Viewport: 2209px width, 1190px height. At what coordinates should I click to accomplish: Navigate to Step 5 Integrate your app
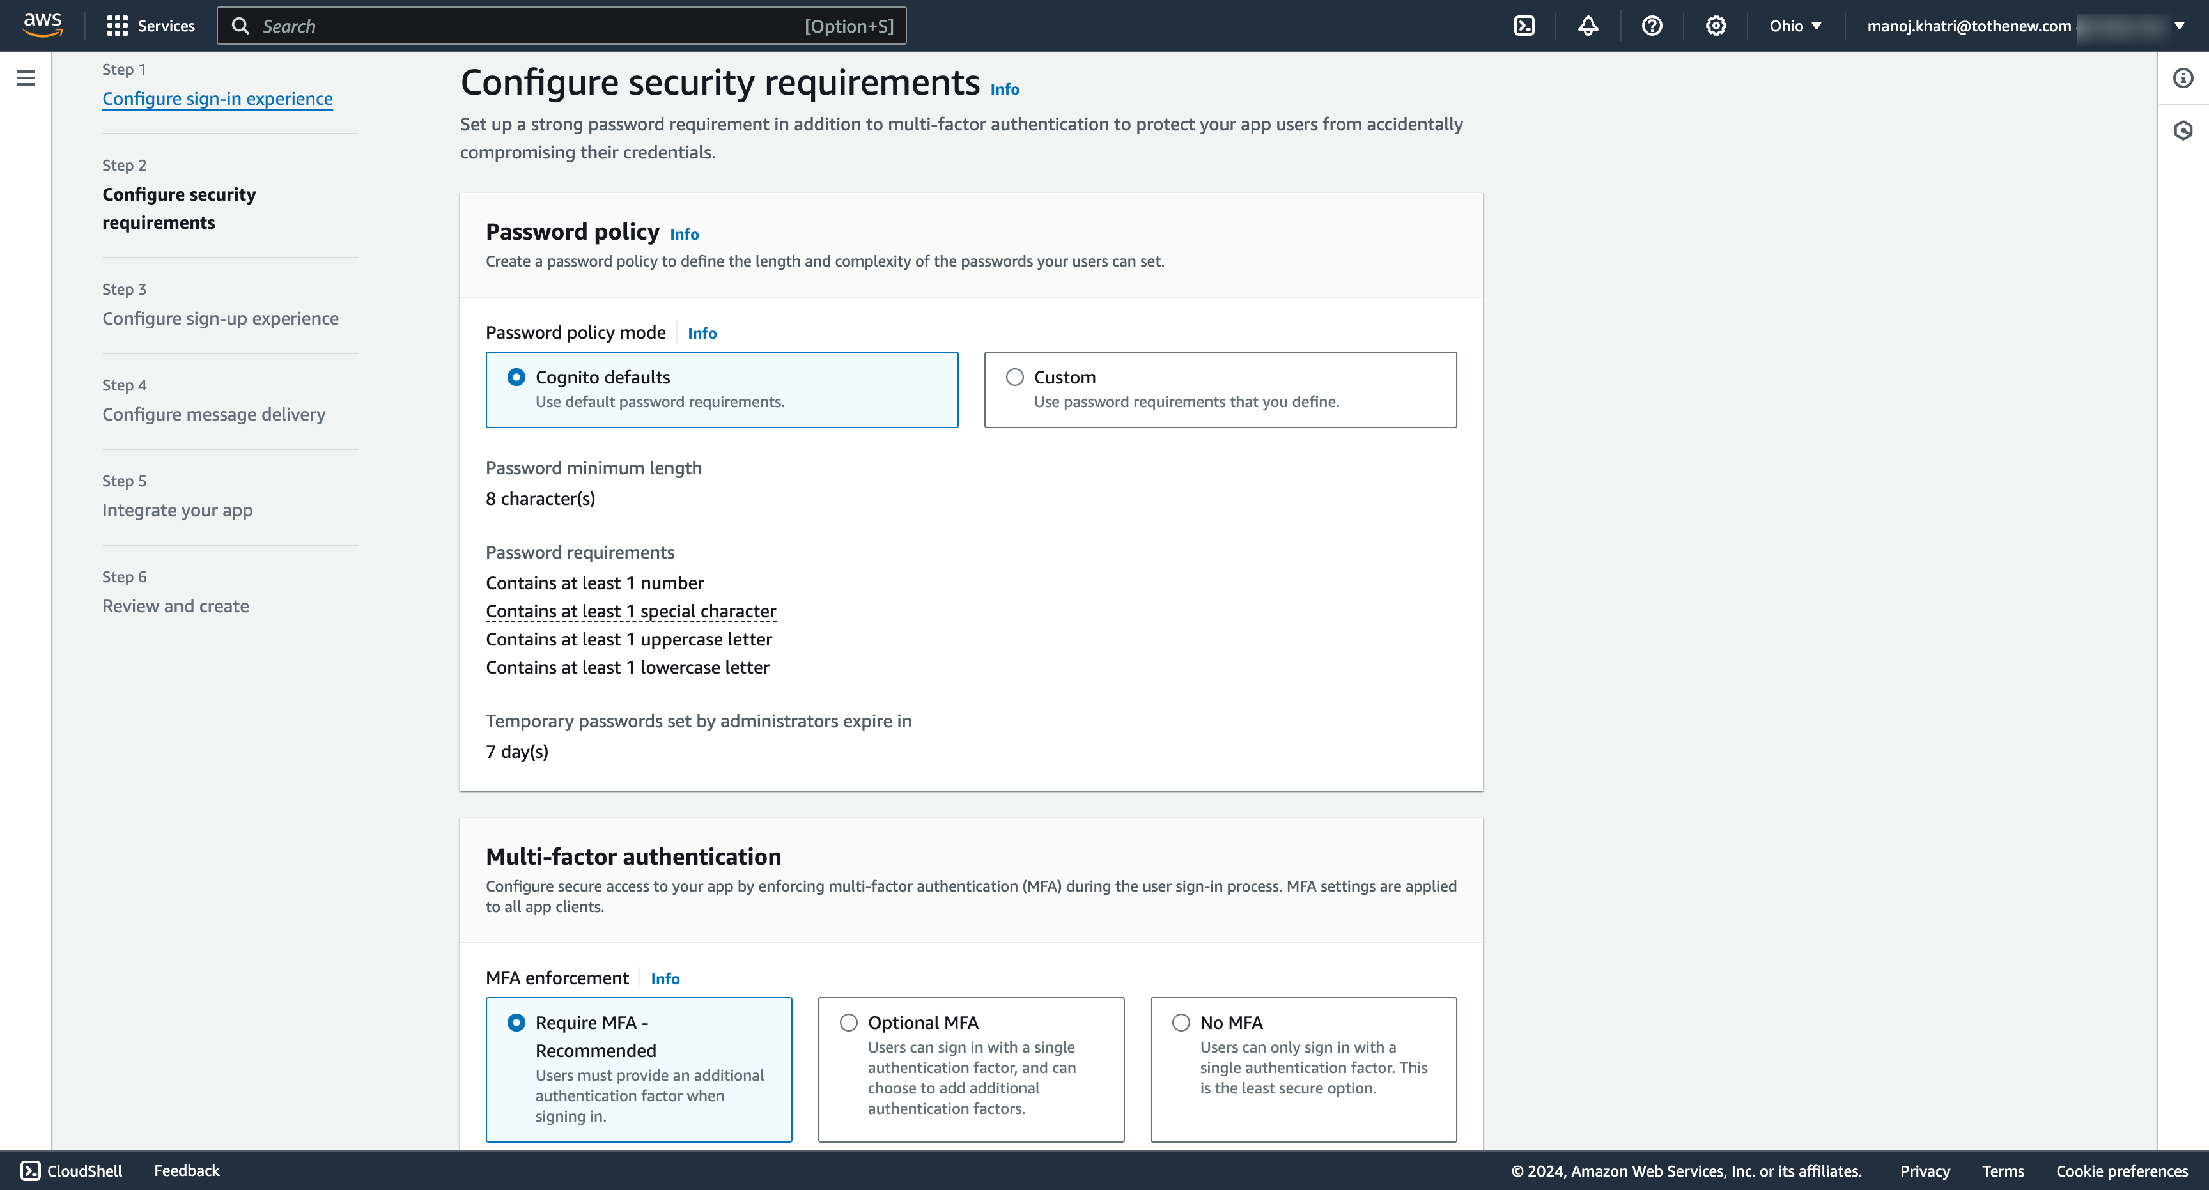pyautogui.click(x=177, y=510)
